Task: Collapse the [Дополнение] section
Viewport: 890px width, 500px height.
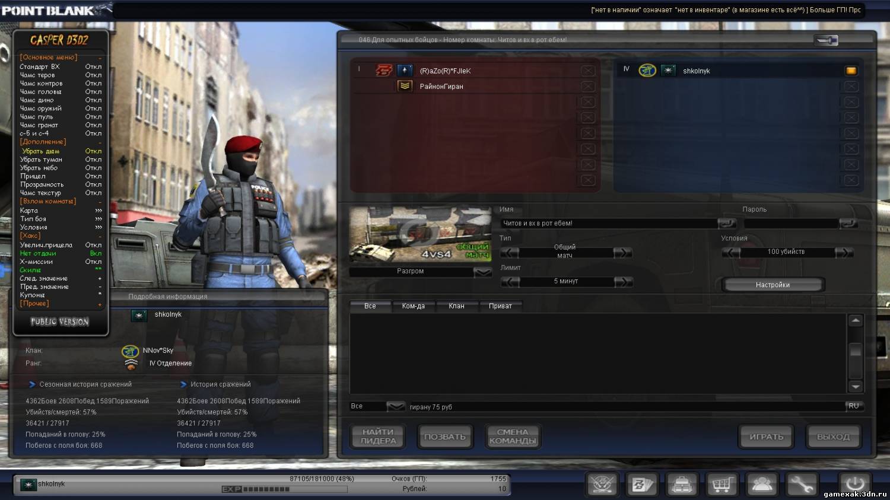Action: [100, 142]
